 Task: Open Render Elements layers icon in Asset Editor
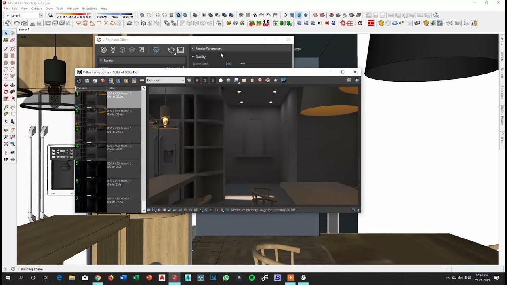tap(132, 50)
